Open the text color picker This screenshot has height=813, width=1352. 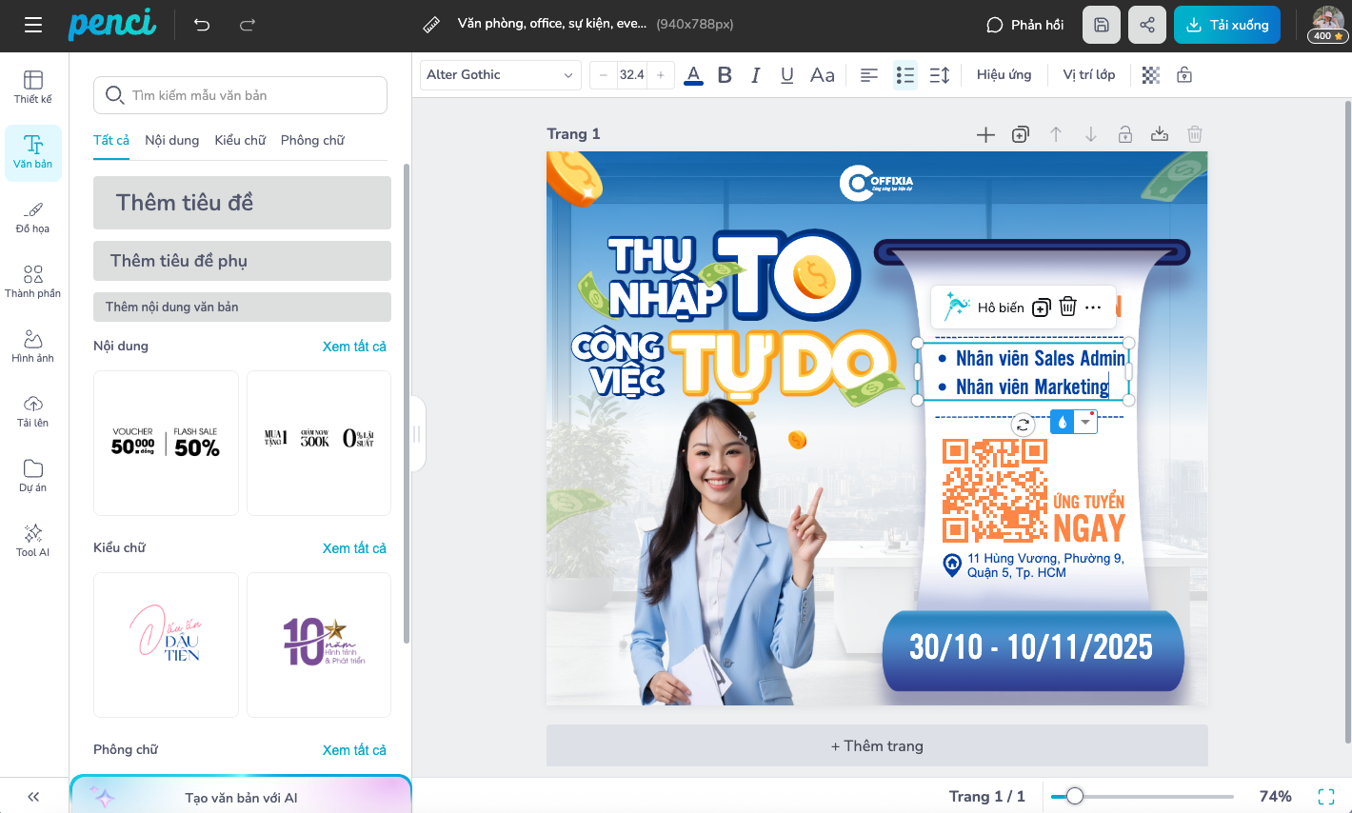click(693, 75)
